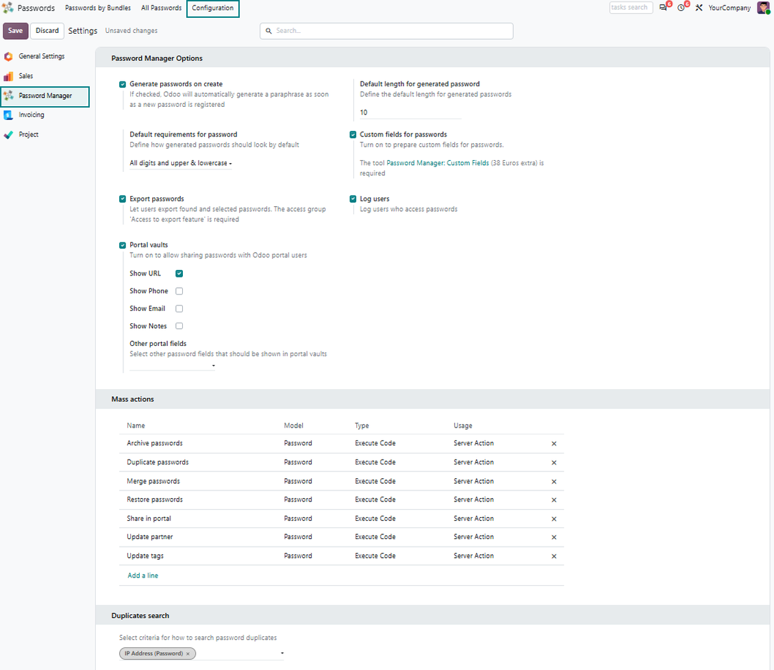Click the Usage column header

(x=463, y=425)
